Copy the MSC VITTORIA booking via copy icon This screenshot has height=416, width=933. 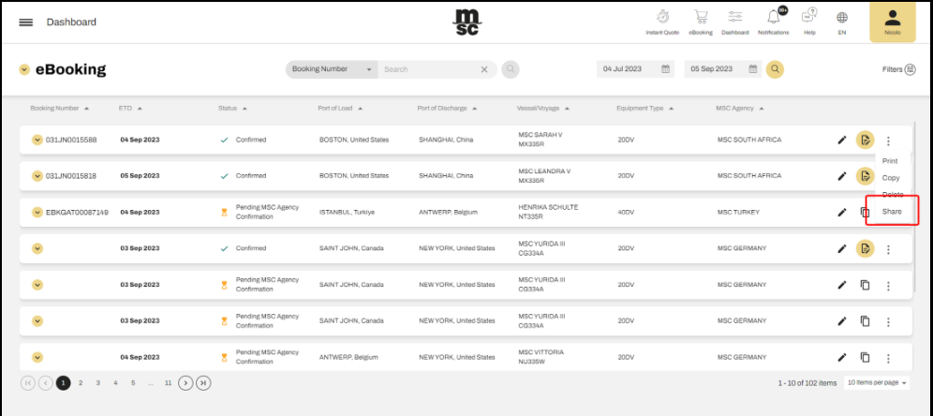click(866, 358)
